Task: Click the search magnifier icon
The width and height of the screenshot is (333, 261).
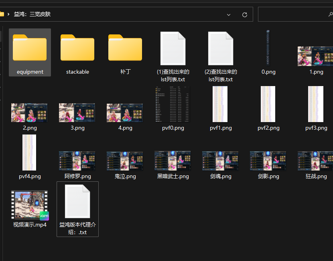Action: coord(331,14)
